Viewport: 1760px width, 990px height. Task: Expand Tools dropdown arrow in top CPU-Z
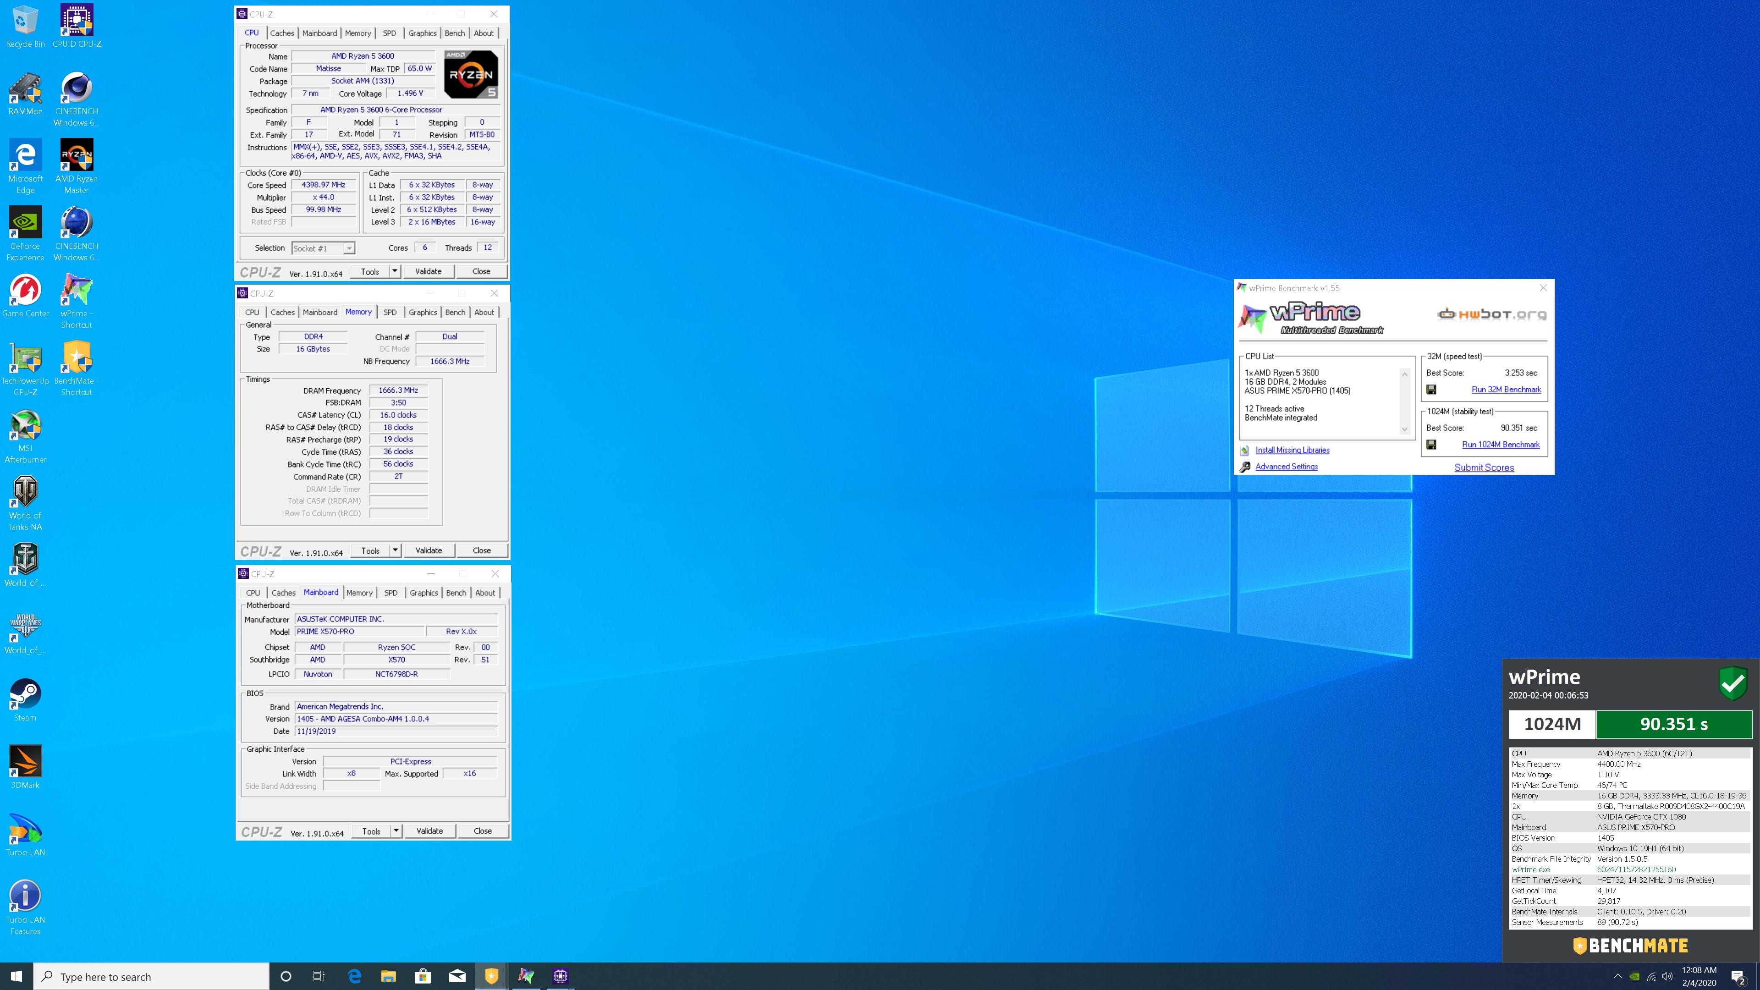395,271
